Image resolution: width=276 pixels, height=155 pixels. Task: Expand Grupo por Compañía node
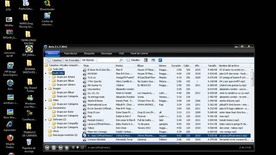50,124
